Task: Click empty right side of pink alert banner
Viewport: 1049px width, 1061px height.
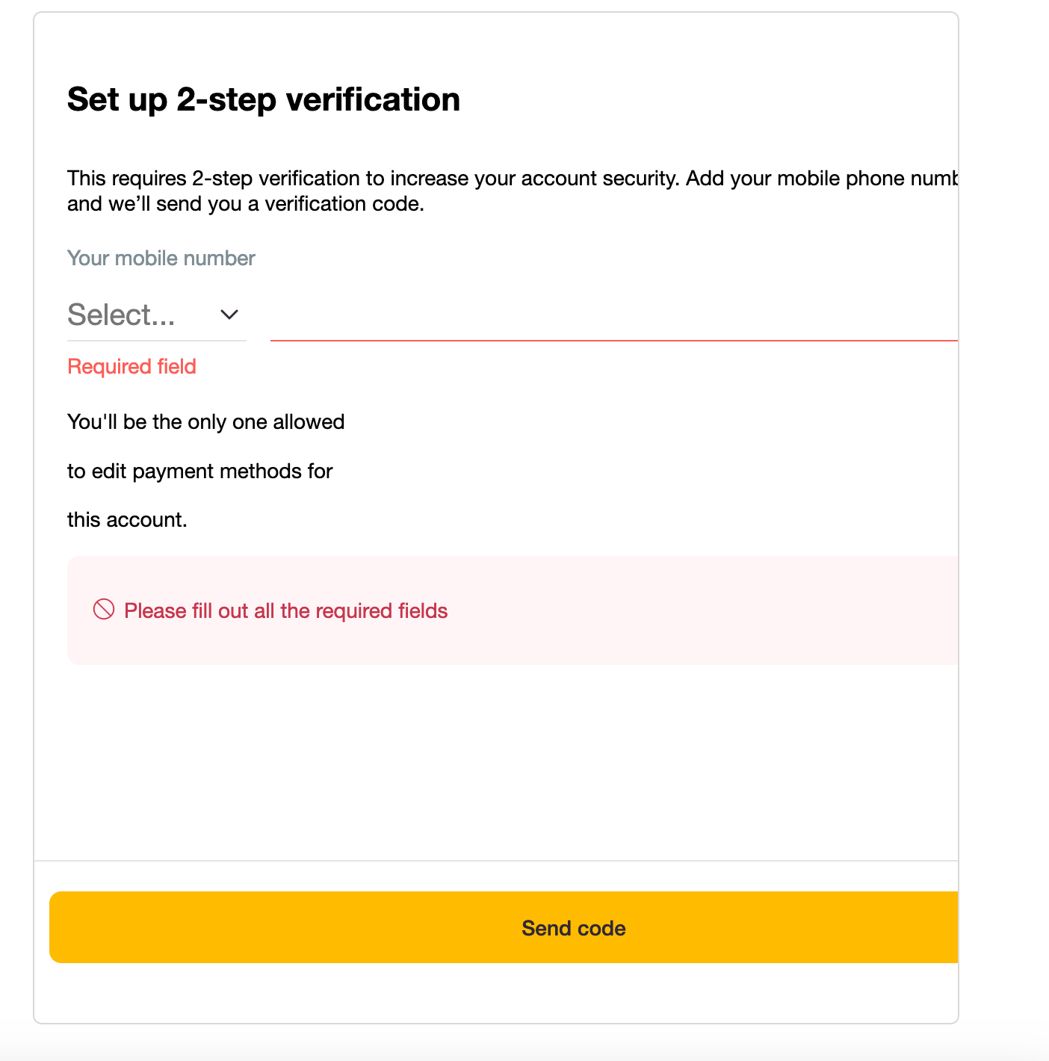Action: point(747,610)
